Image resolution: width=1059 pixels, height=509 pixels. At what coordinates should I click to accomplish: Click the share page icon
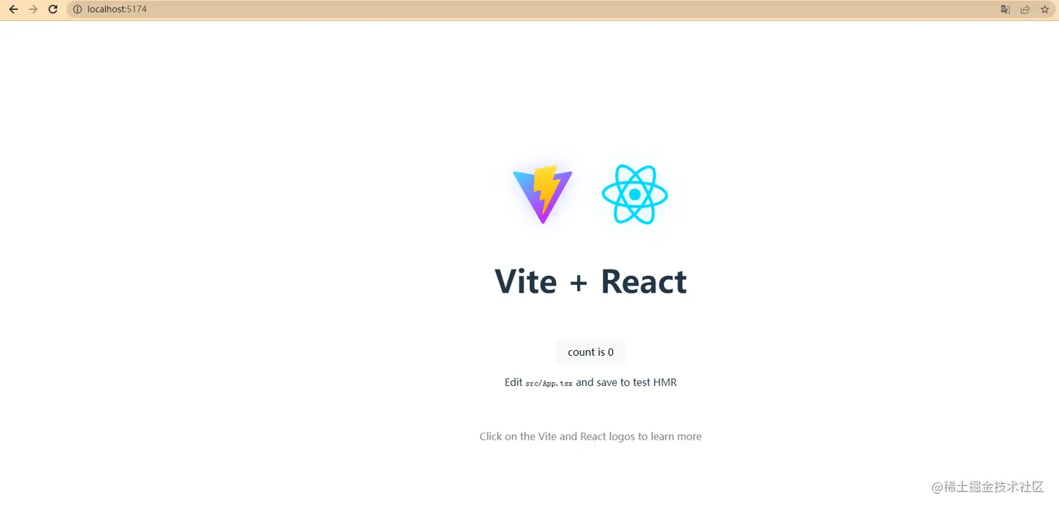pos(1025,10)
